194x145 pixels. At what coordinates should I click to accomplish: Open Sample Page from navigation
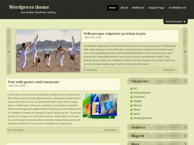156,8
